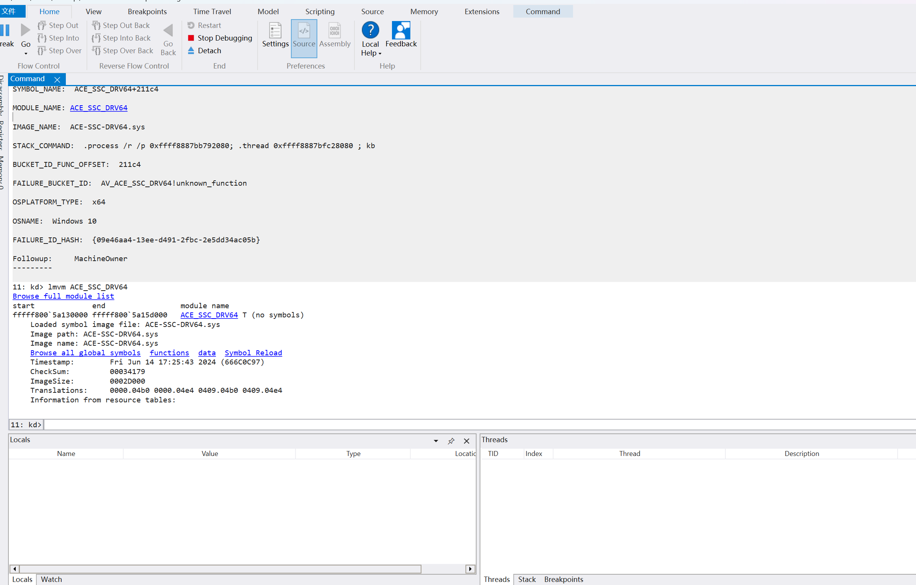Open the Settings preferences icon
Viewport: 916px width, 585px height.
click(275, 31)
